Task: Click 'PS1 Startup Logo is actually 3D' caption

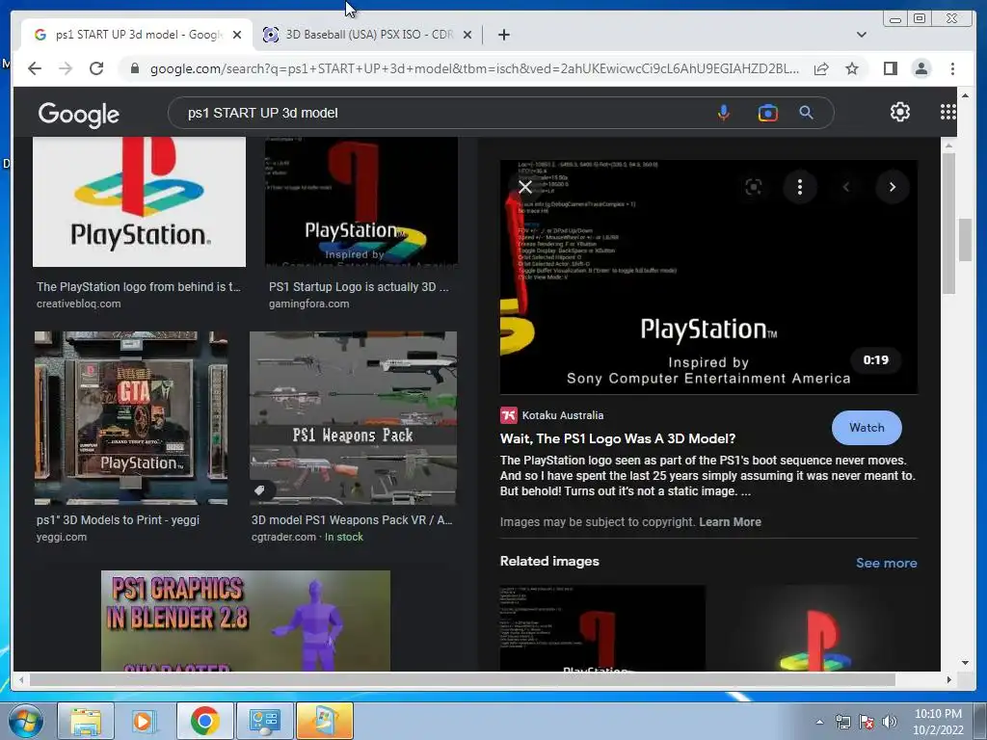Action: 359,287
